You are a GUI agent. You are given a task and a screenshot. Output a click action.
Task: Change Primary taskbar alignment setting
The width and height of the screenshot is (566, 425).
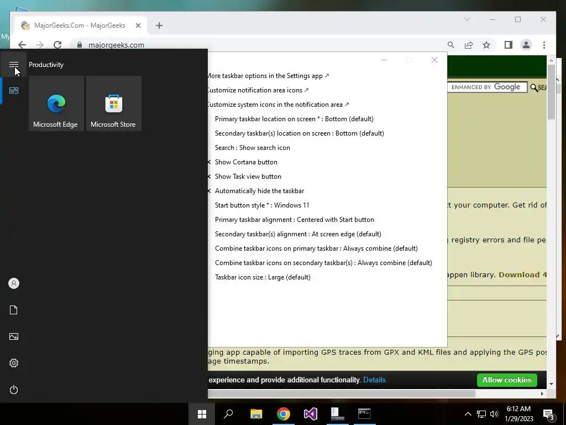click(x=295, y=220)
